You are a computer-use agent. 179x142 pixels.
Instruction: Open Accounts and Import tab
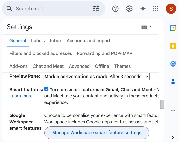88,41
